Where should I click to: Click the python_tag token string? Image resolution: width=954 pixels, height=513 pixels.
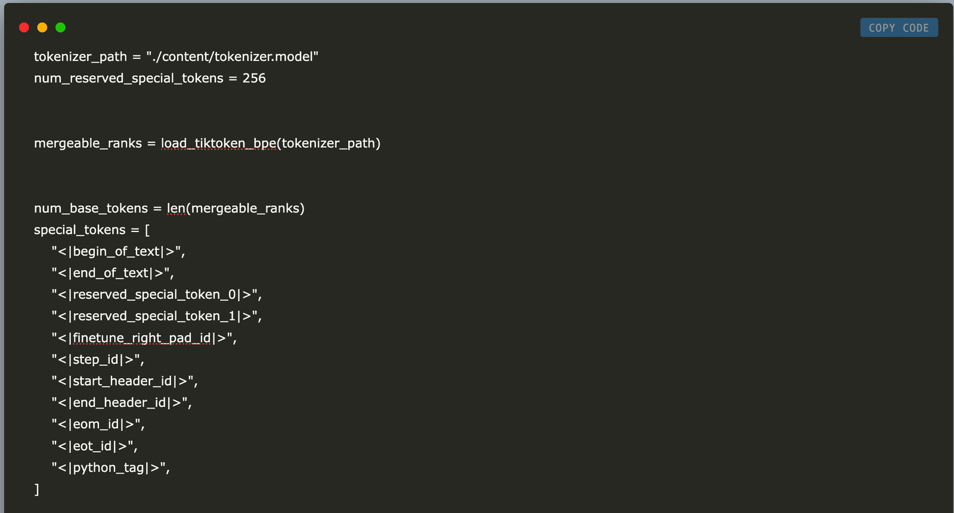click(110, 468)
